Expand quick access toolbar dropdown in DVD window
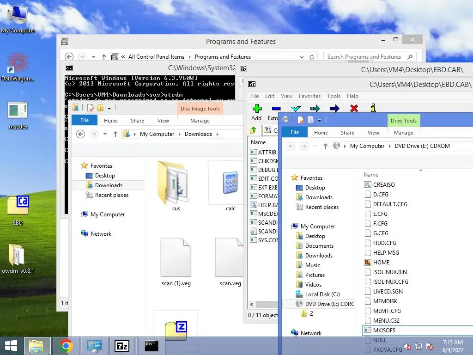Image resolution: width=473 pixels, height=355 pixels. [320, 120]
